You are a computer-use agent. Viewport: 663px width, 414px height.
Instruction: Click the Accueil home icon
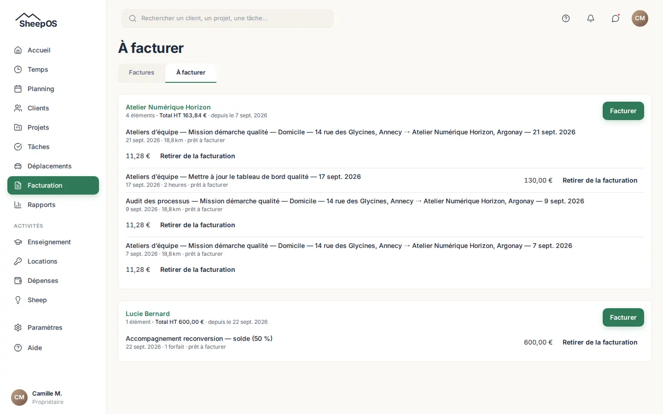click(x=18, y=50)
